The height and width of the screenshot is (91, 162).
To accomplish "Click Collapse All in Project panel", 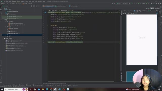I will (36, 6).
